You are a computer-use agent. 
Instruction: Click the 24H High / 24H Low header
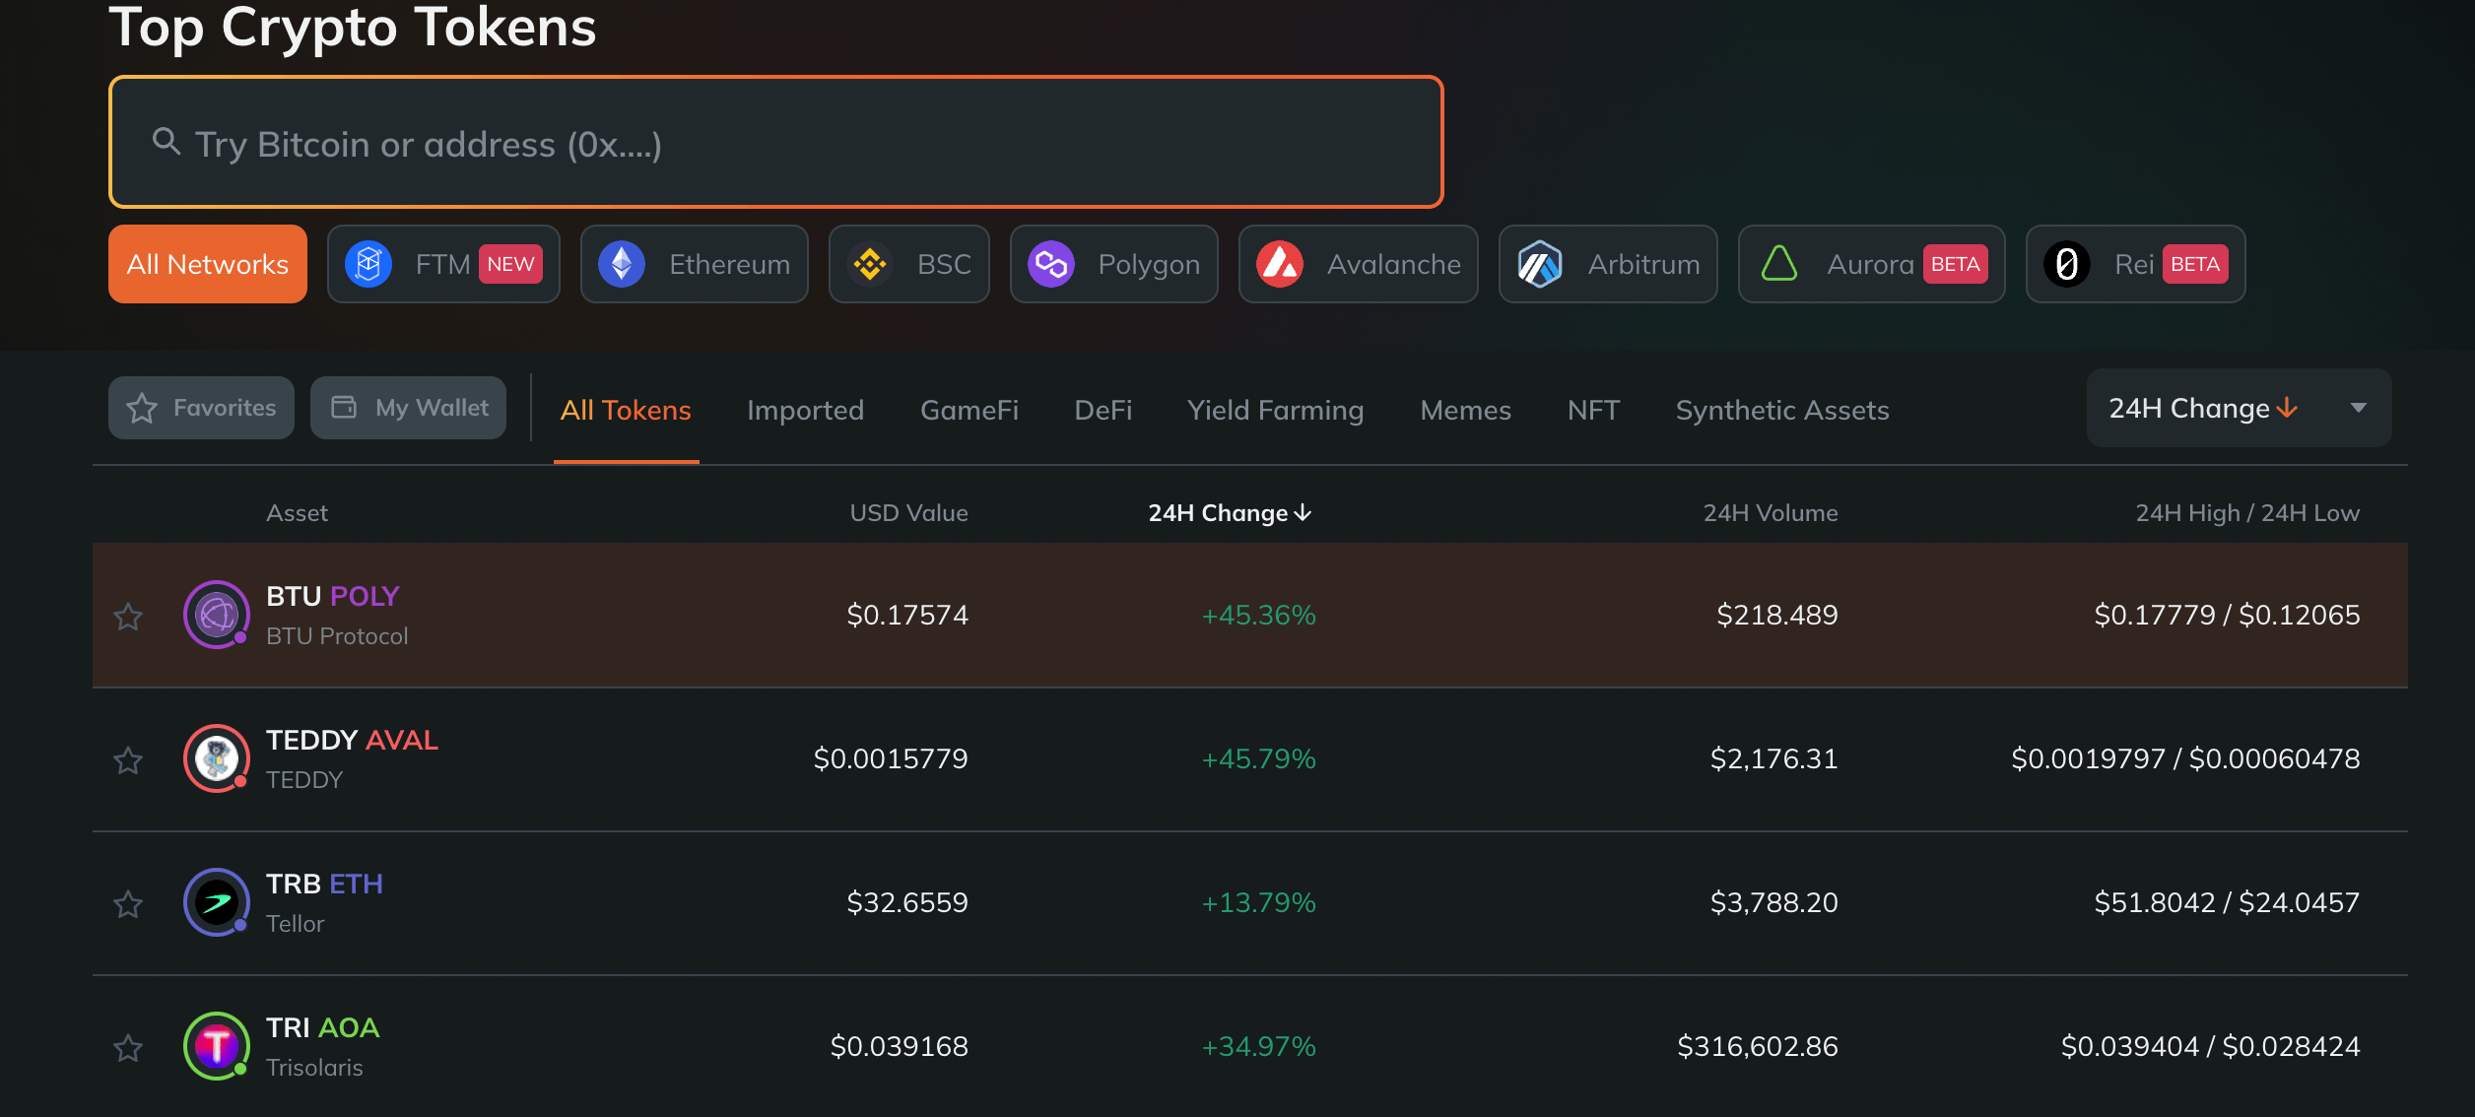tap(2247, 513)
